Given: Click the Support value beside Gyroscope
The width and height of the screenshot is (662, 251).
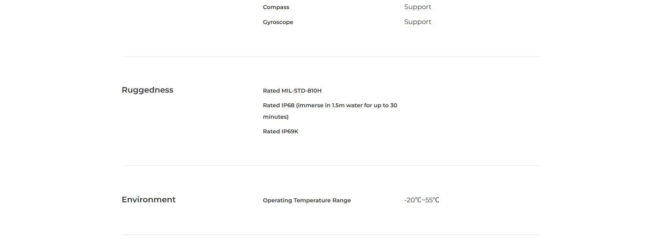Looking at the screenshot, I should point(417,22).
